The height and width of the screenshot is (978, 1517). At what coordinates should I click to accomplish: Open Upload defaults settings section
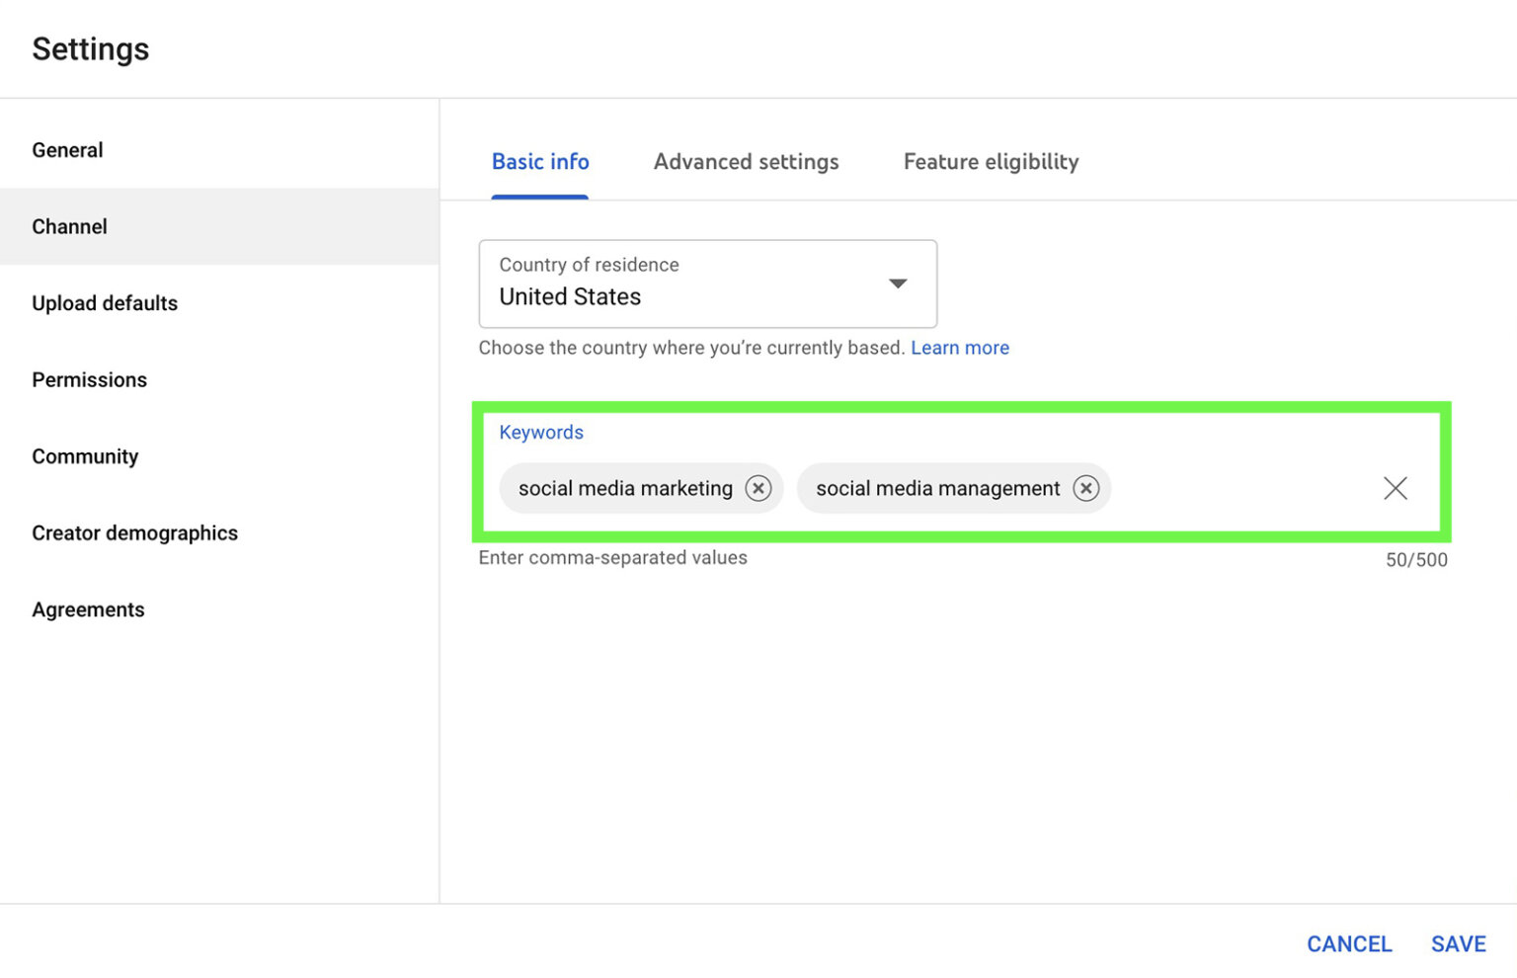(105, 303)
